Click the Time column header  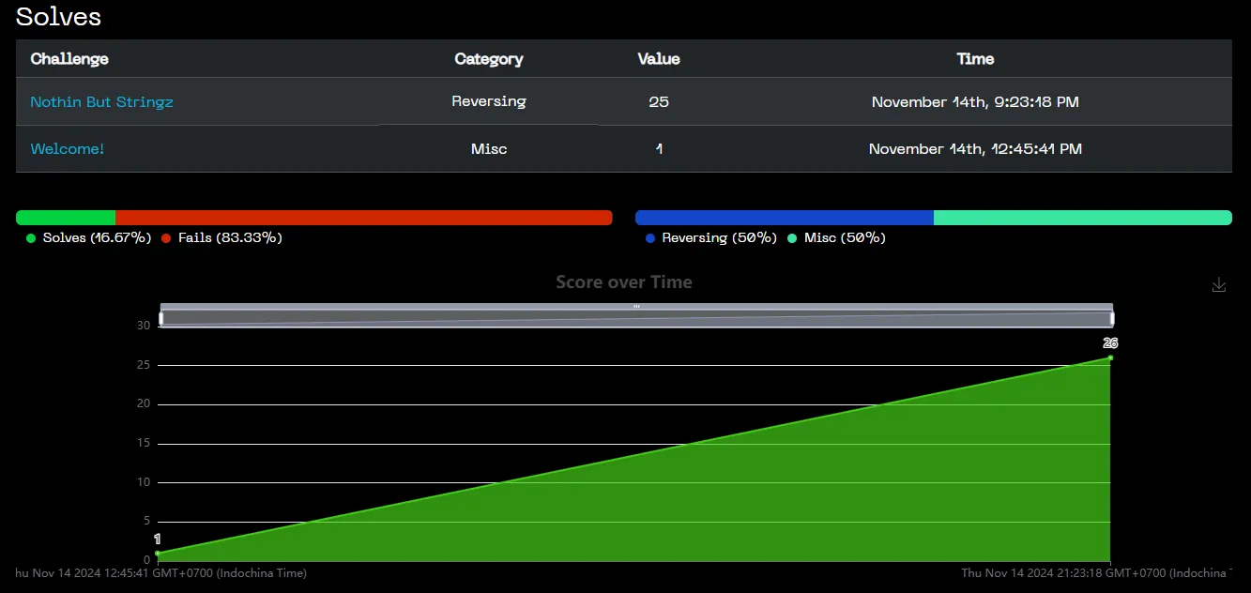coord(975,58)
